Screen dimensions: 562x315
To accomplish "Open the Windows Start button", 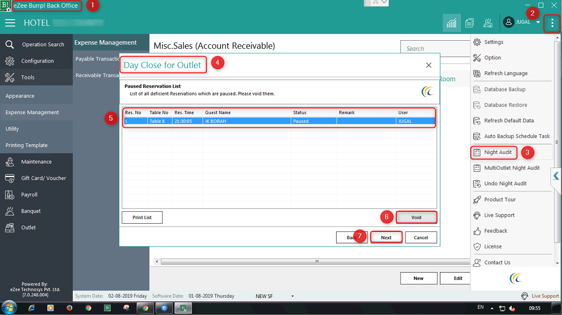I will point(9,308).
